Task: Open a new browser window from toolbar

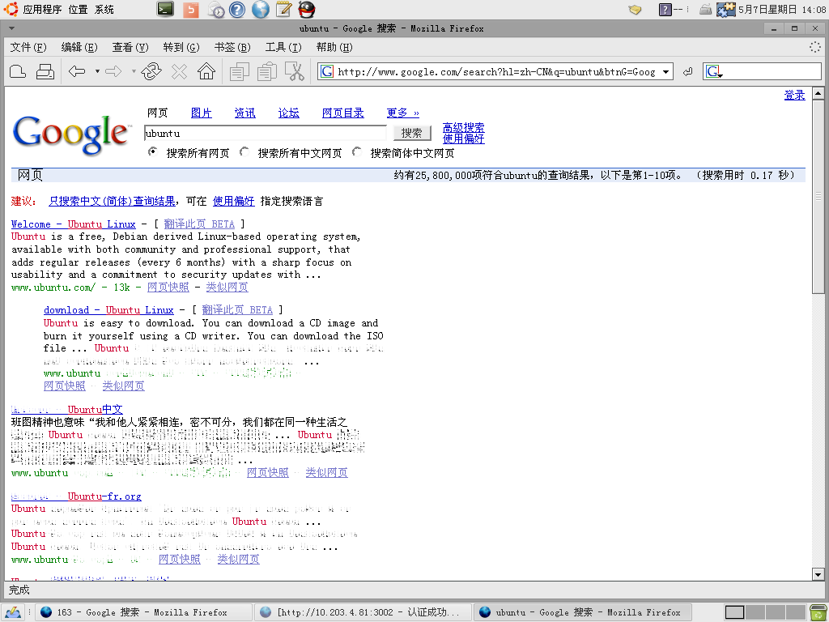Action: pyautogui.click(x=18, y=71)
